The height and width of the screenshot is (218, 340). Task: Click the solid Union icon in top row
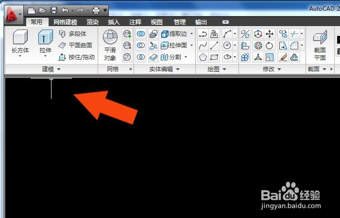tap(141, 34)
